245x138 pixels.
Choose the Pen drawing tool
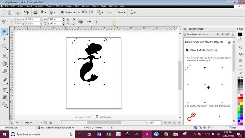[4, 80]
